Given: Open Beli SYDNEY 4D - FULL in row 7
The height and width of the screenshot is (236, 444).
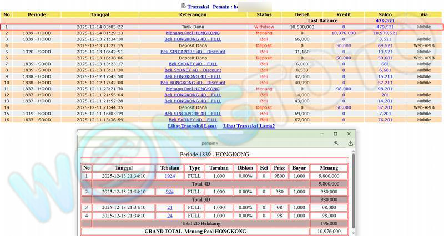Looking at the screenshot, I should click(x=193, y=64).
